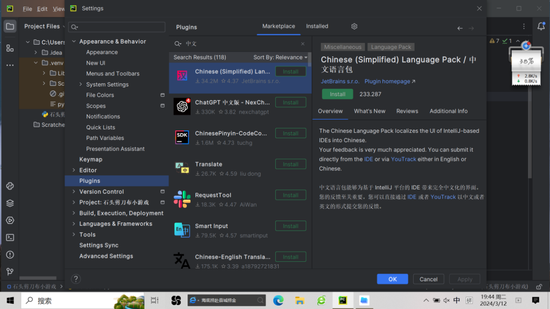Open the Git tool window icon
550x309 pixels.
point(10,272)
